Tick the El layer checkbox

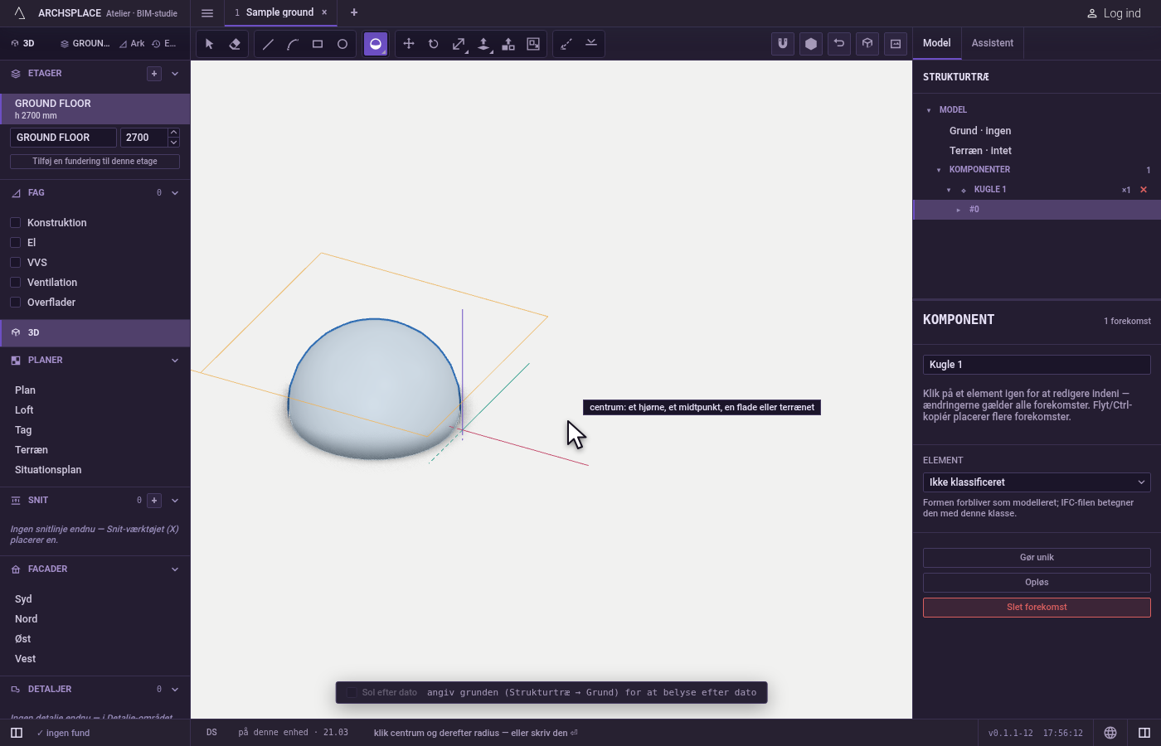pos(15,243)
